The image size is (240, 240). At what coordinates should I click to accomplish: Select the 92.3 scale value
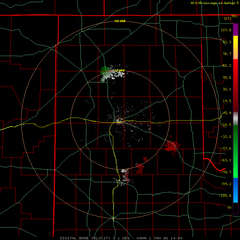(227, 42)
